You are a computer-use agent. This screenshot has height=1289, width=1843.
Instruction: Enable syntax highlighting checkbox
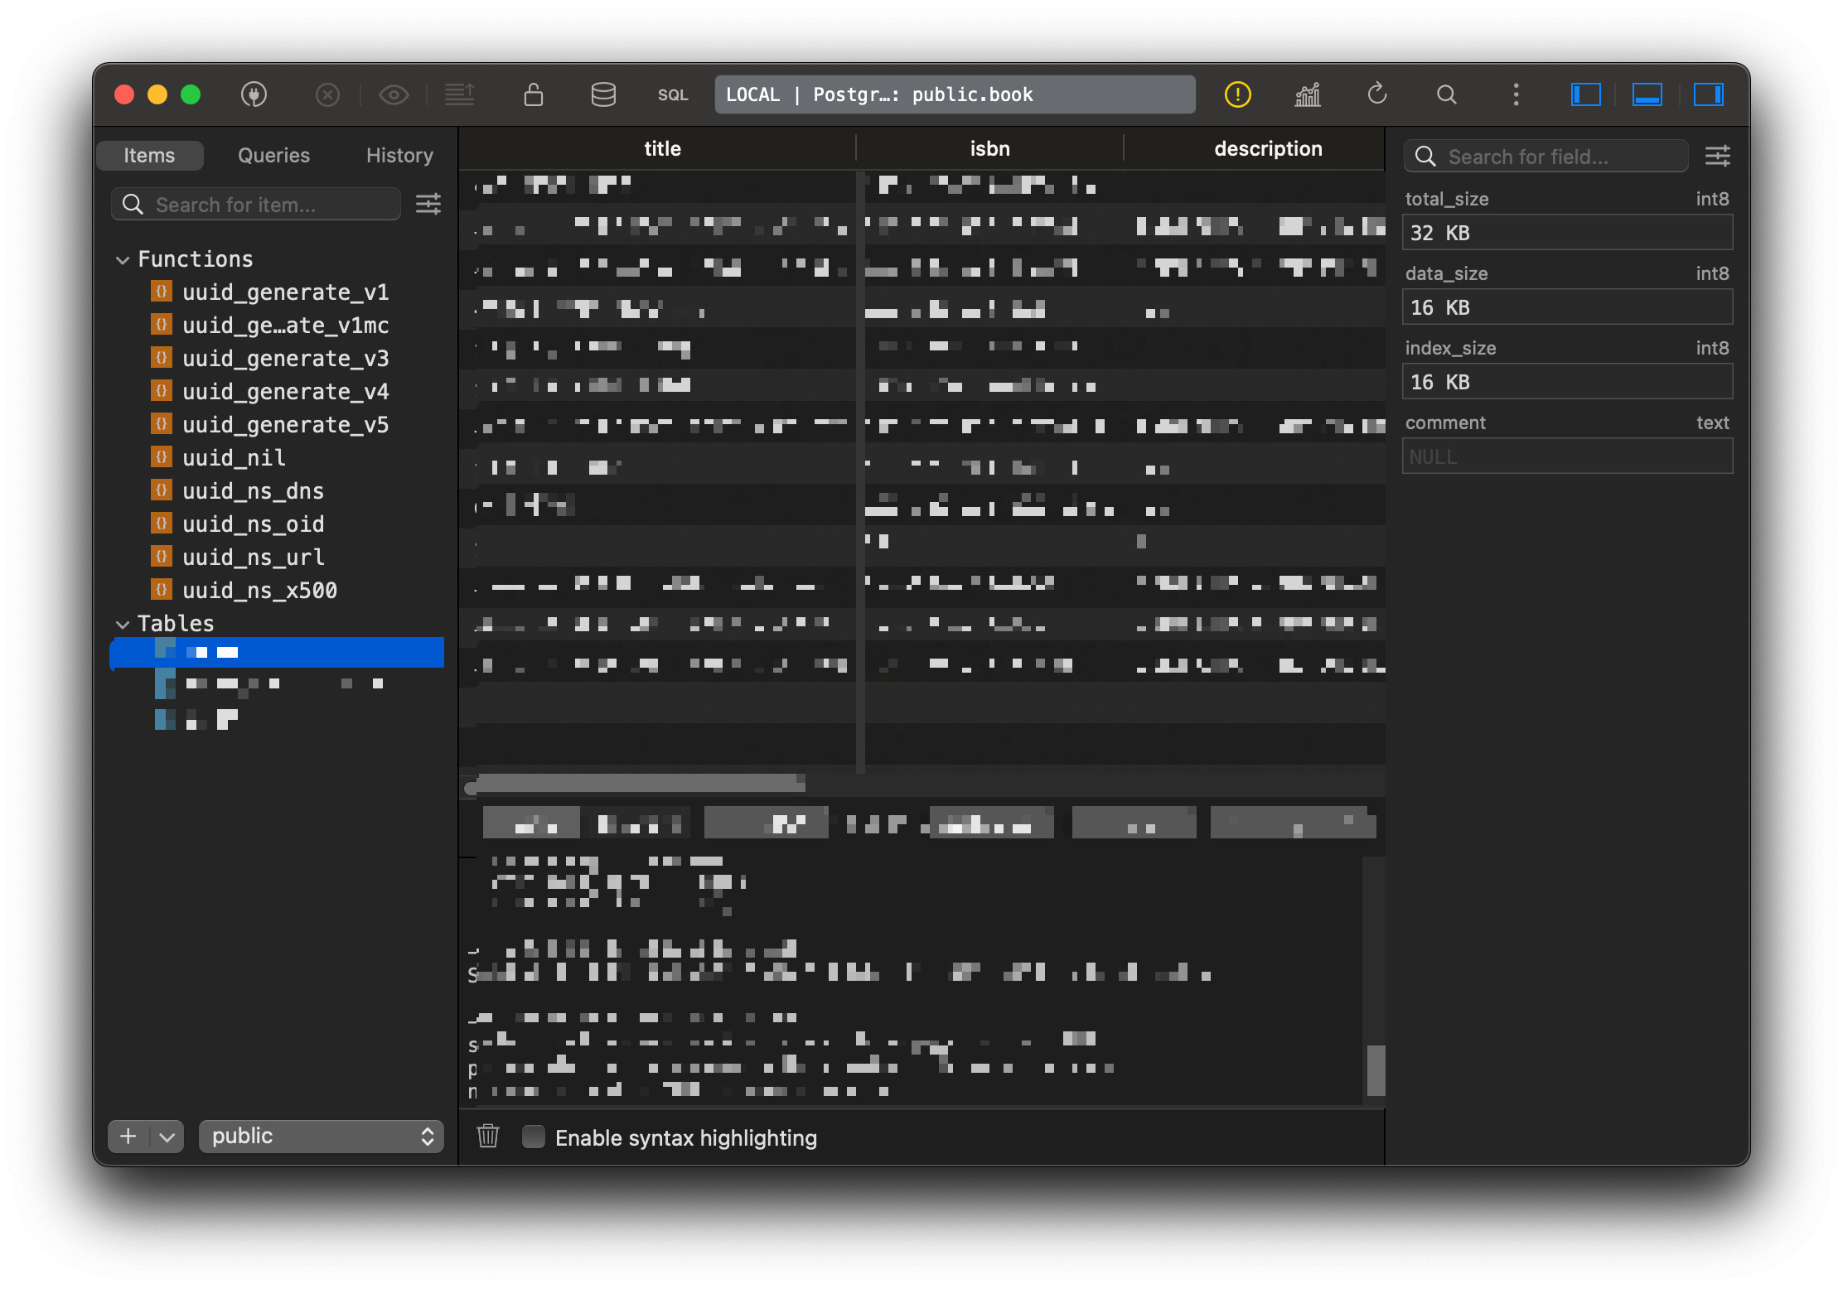(534, 1137)
